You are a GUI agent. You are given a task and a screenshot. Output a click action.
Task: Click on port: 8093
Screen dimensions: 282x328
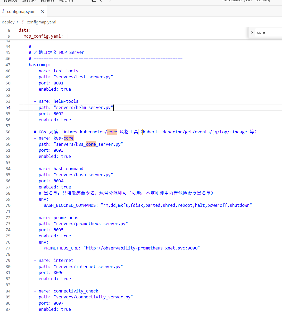pyautogui.click(x=51, y=150)
